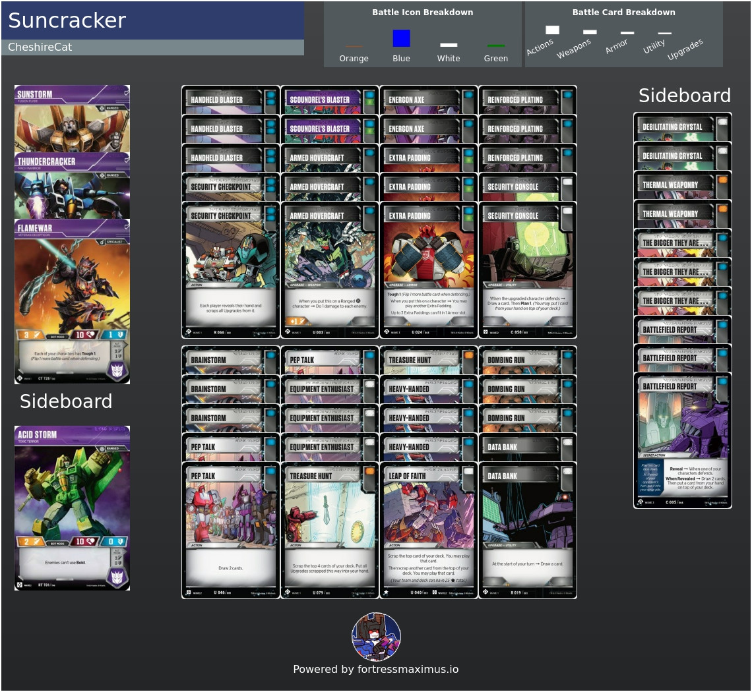This screenshot has width=752, height=692.
Task: Click the 'Leap of Faith' card title
Action: (x=407, y=476)
